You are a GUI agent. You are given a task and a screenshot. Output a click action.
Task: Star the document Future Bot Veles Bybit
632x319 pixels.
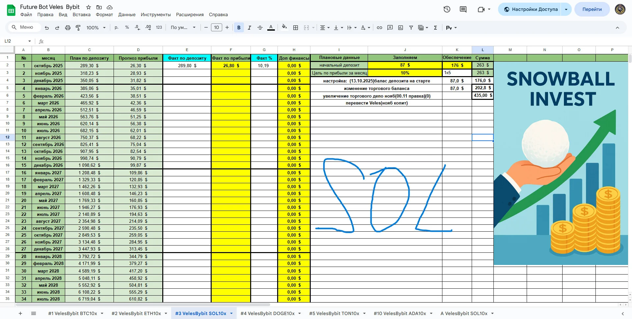[89, 7]
